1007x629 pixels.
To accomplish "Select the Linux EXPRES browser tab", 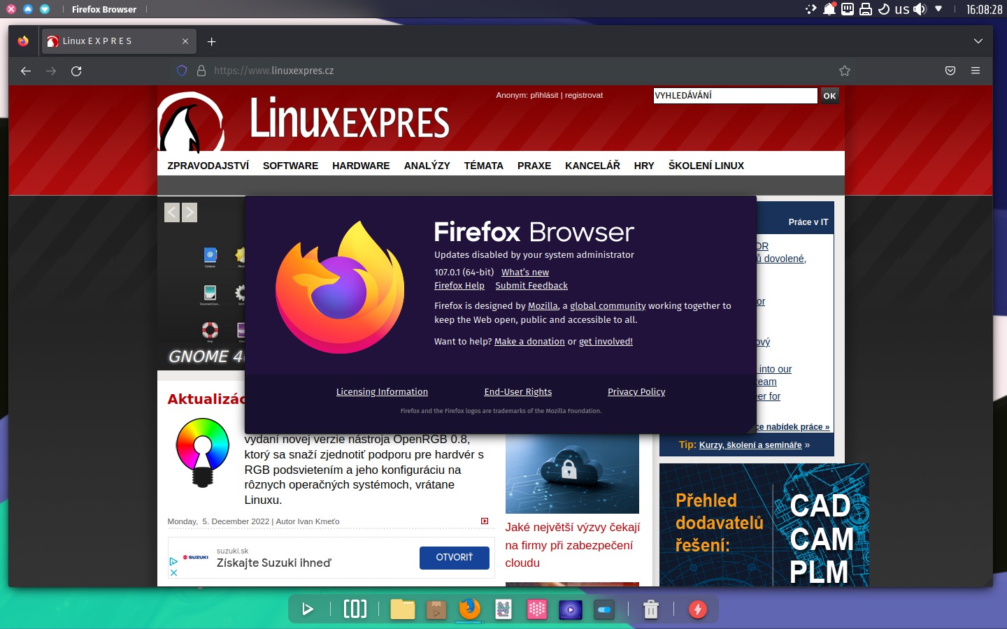I will point(119,41).
